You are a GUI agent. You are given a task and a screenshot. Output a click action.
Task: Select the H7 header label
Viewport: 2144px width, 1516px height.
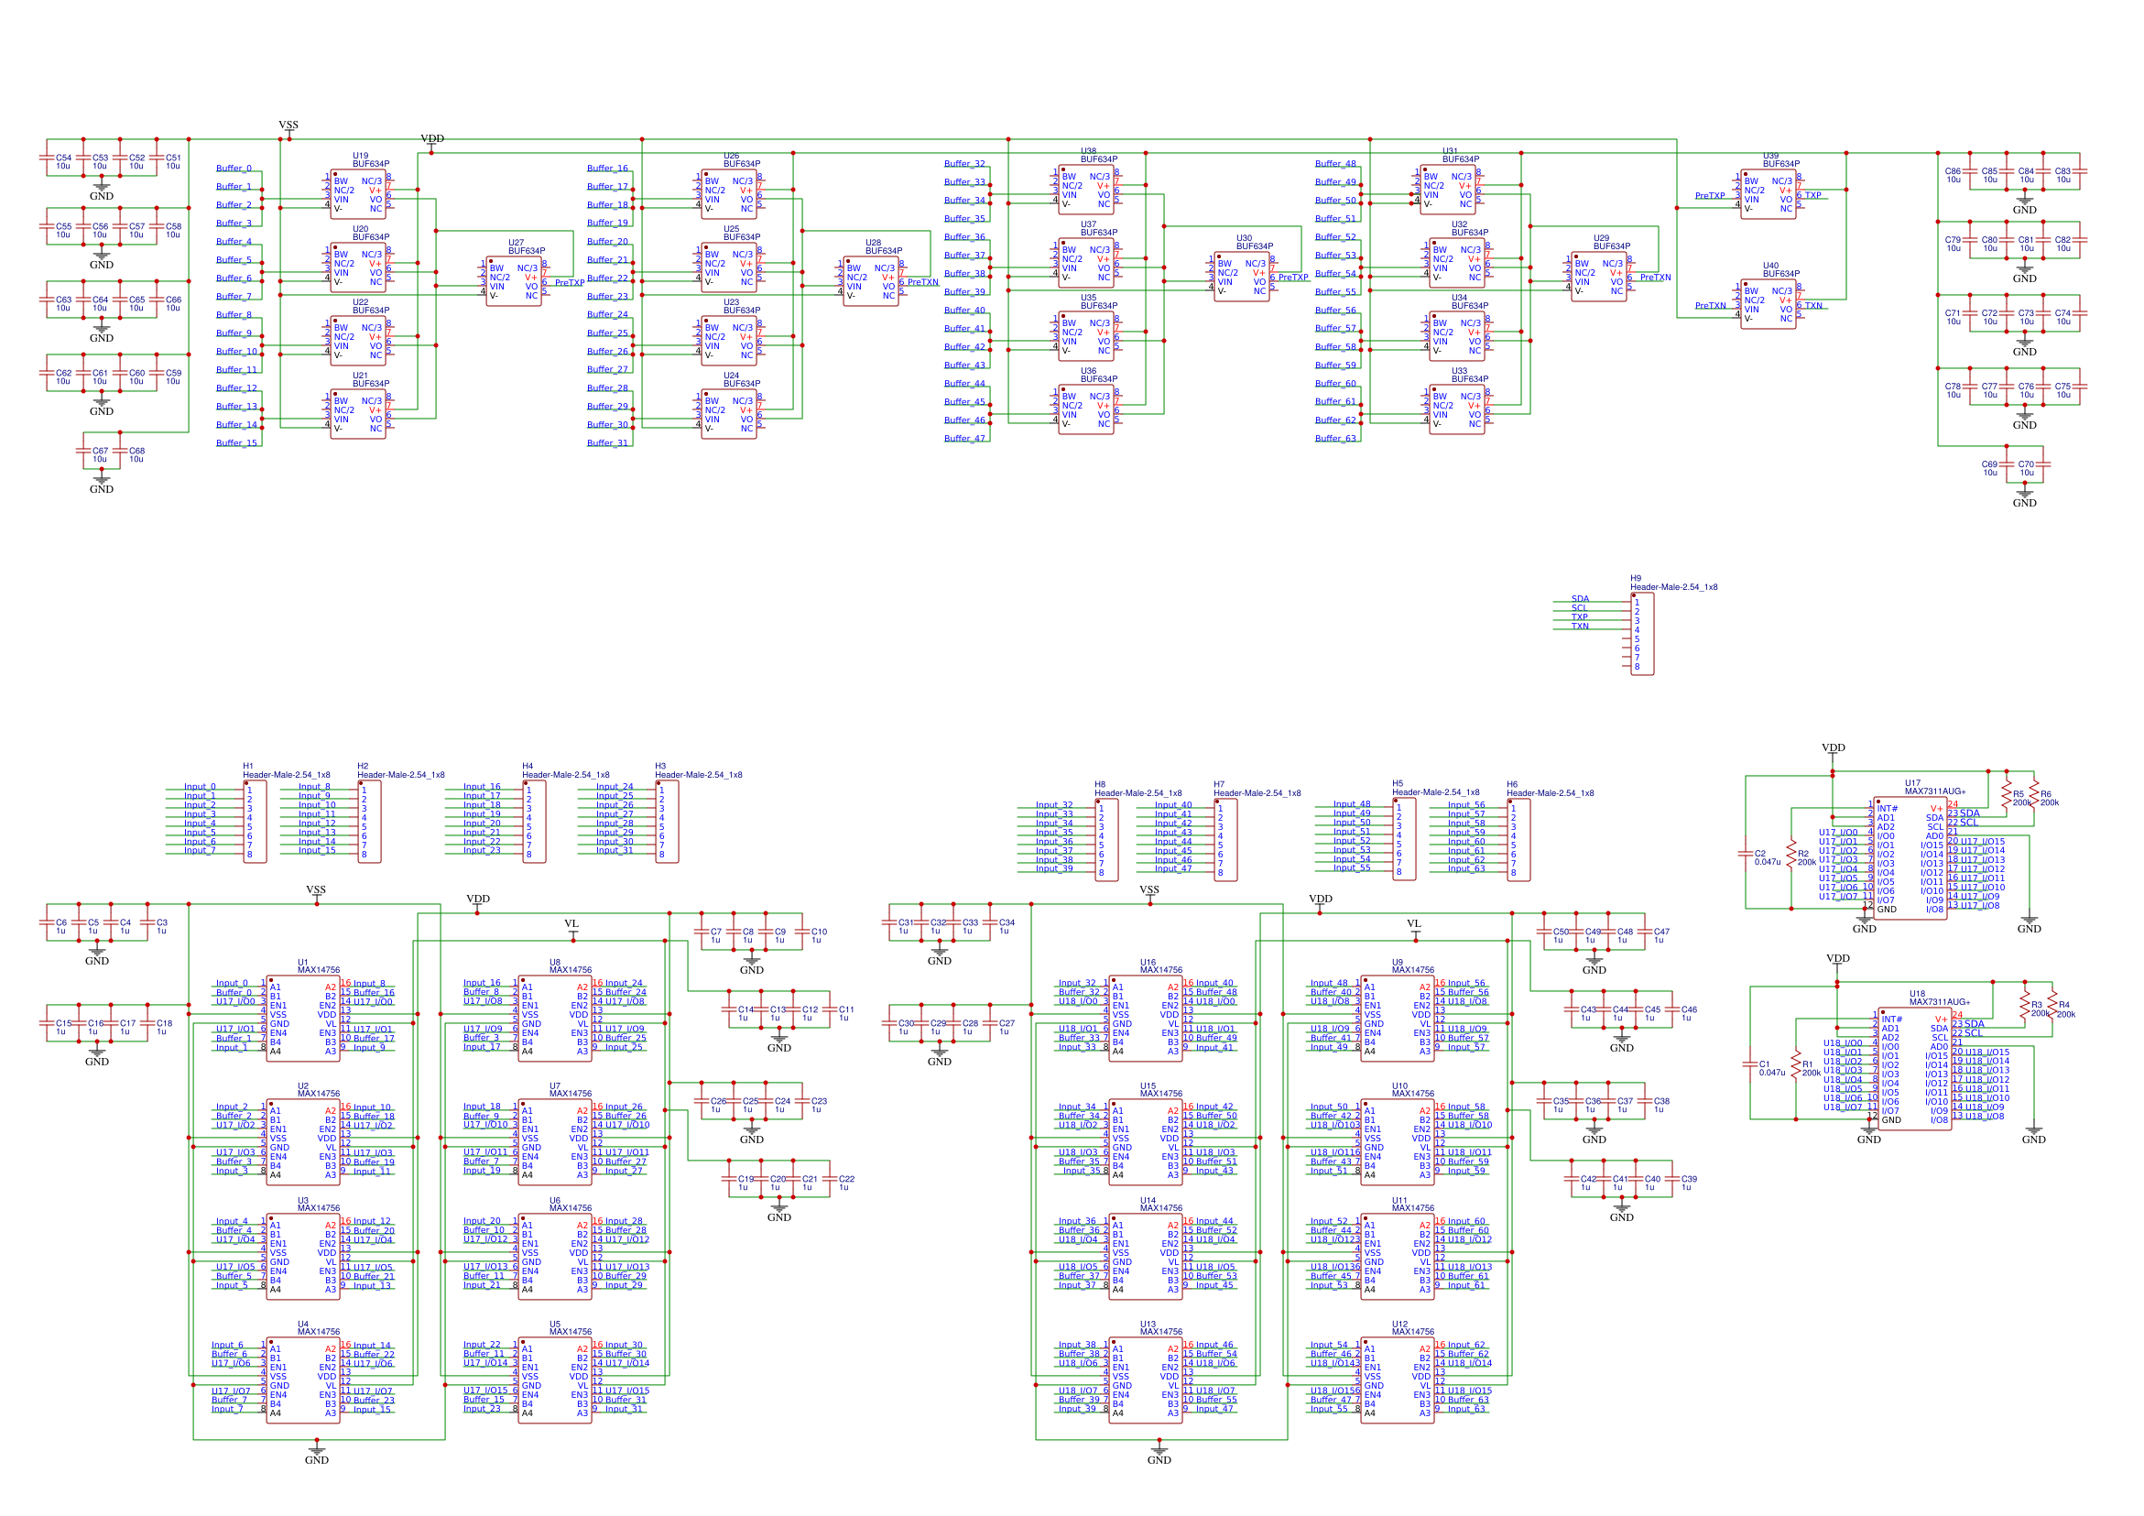(1257, 790)
